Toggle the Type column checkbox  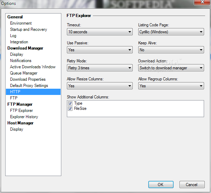point(70,103)
